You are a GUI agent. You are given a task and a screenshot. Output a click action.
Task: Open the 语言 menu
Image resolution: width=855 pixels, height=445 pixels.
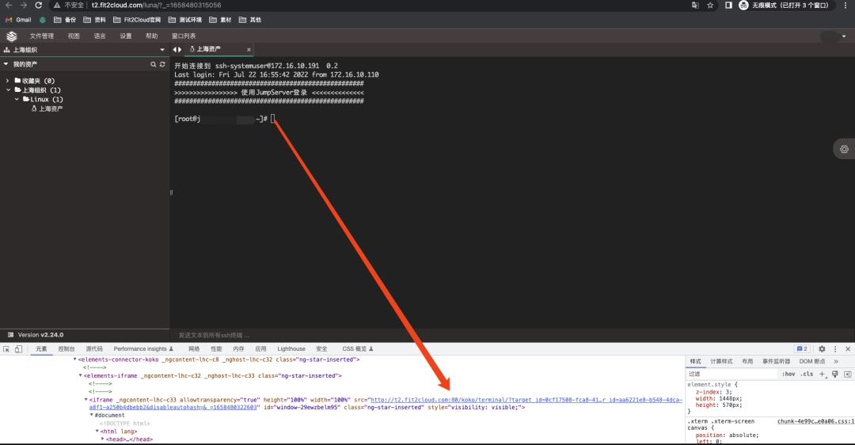tap(100, 36)
